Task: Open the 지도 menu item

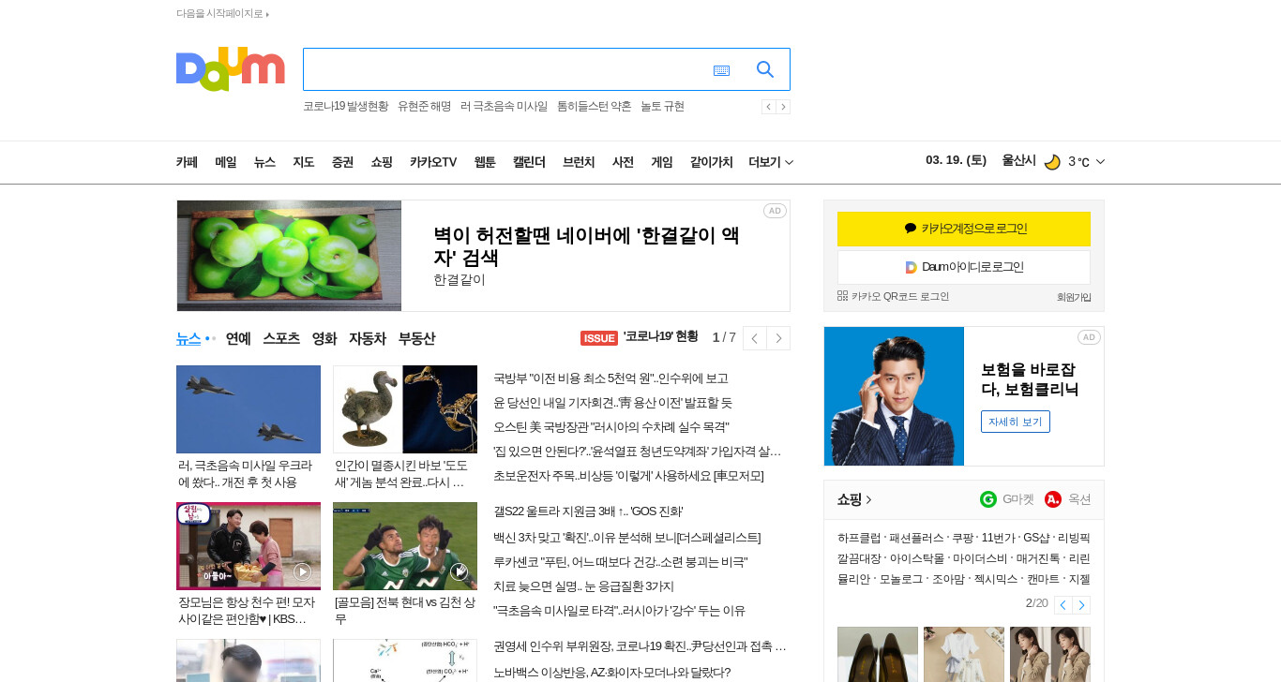Action: (x=304, y=162)
